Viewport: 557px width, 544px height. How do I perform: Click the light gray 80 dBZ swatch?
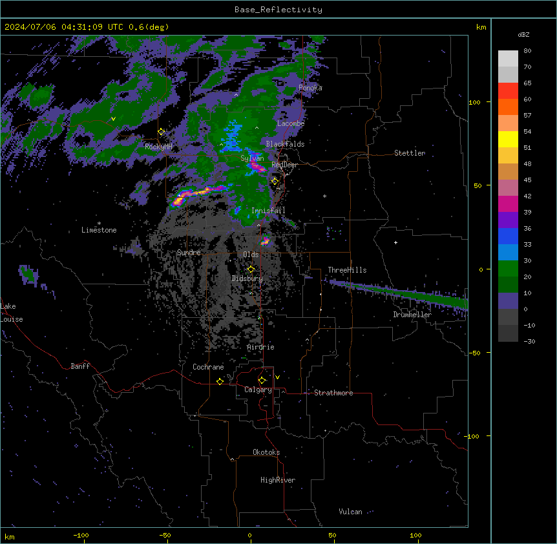click(508, 58)
